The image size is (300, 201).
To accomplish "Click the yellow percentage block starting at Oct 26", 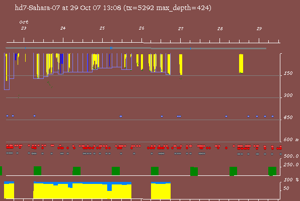I will tap(161, 191).
